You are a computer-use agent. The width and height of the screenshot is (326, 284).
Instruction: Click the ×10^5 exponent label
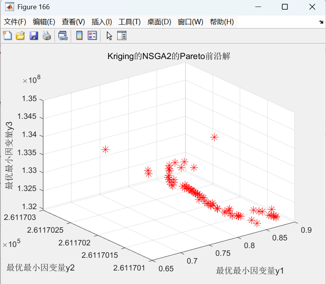[12, 244]
